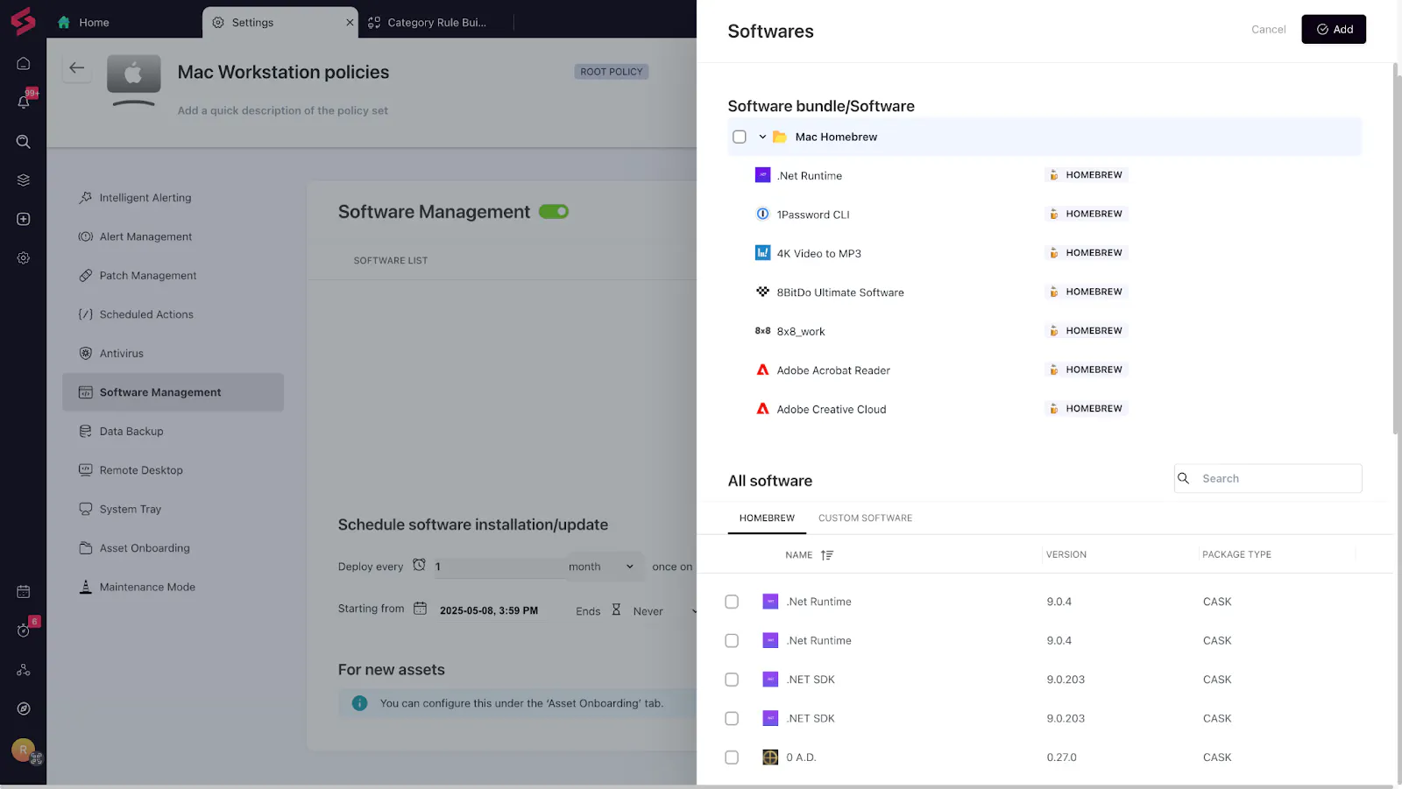Click the back arrow beside policy title
This screenshot has height=789, width=1402.
pos(77,68)
